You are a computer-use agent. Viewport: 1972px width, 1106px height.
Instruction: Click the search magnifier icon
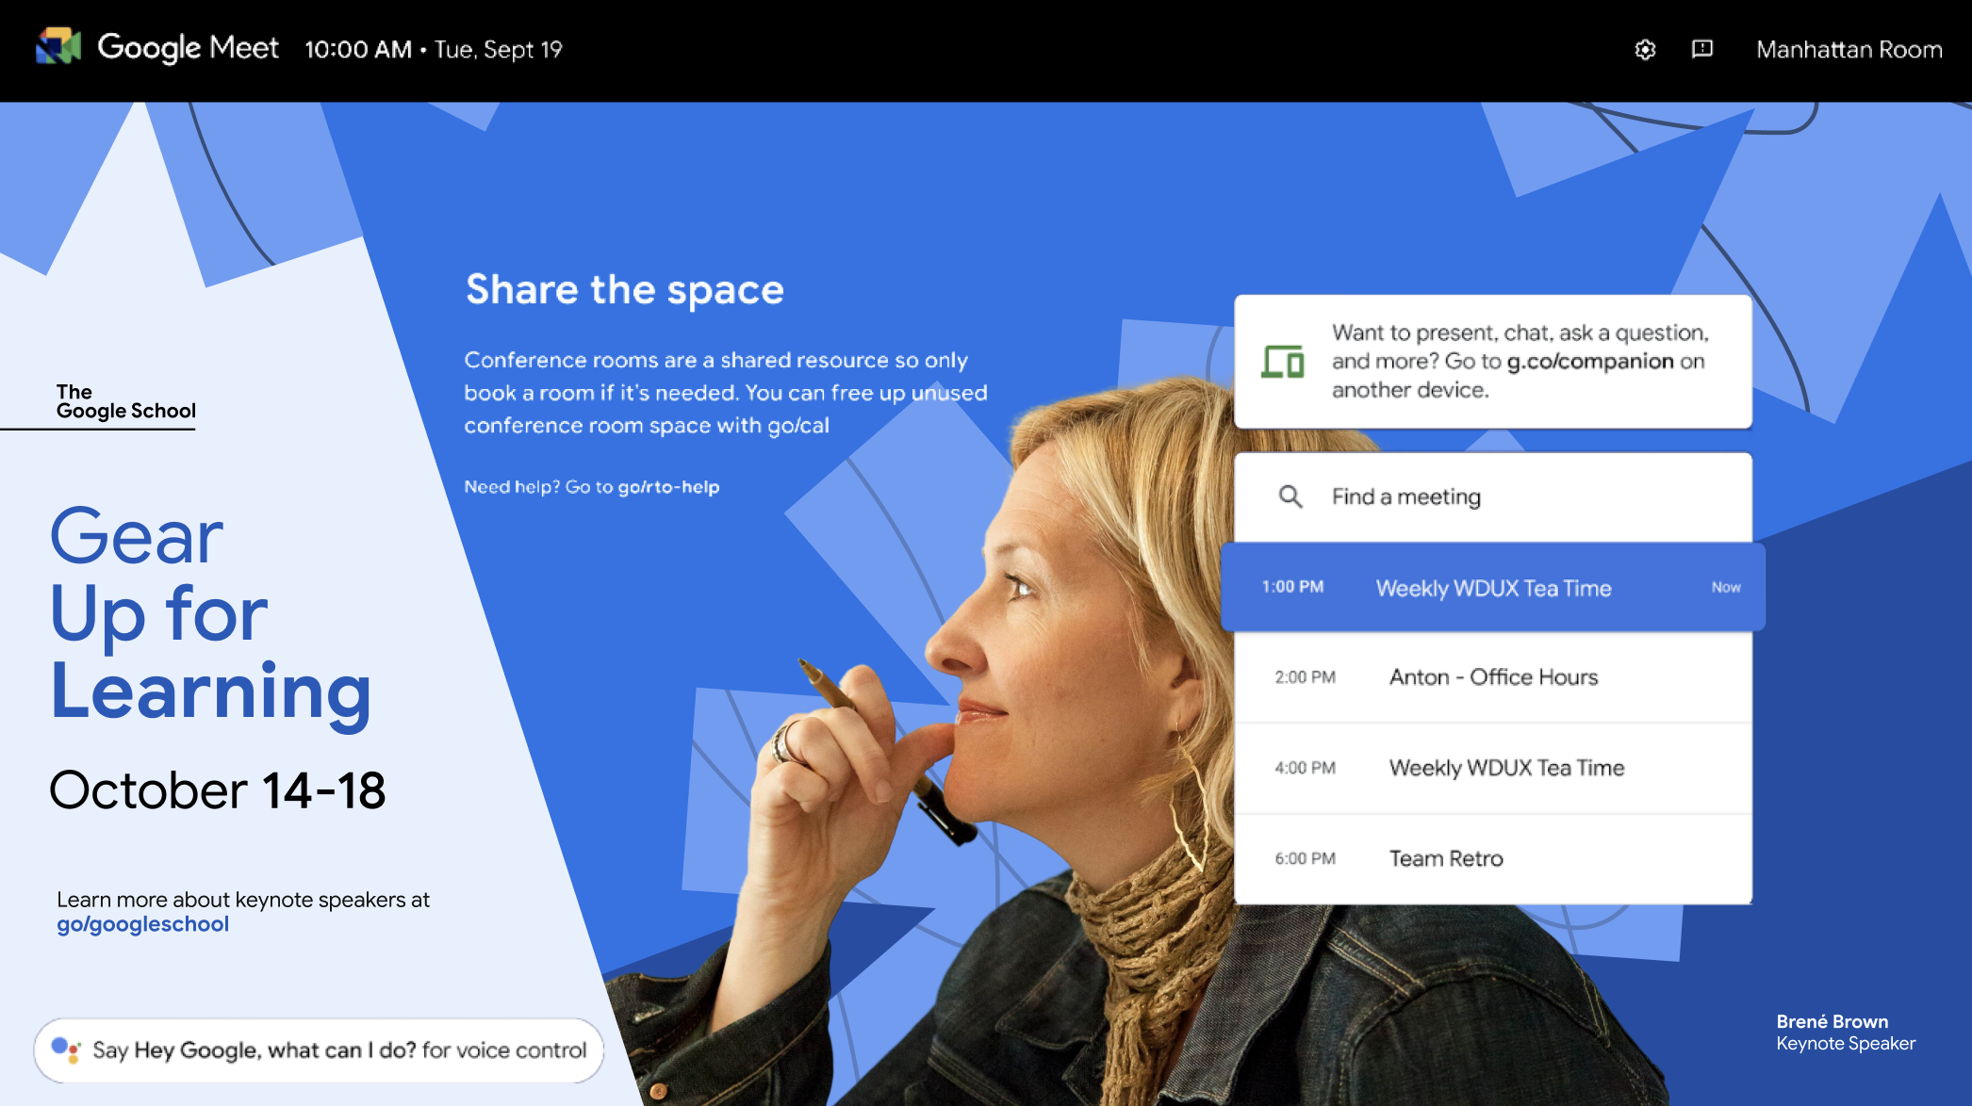[1290, 496]
